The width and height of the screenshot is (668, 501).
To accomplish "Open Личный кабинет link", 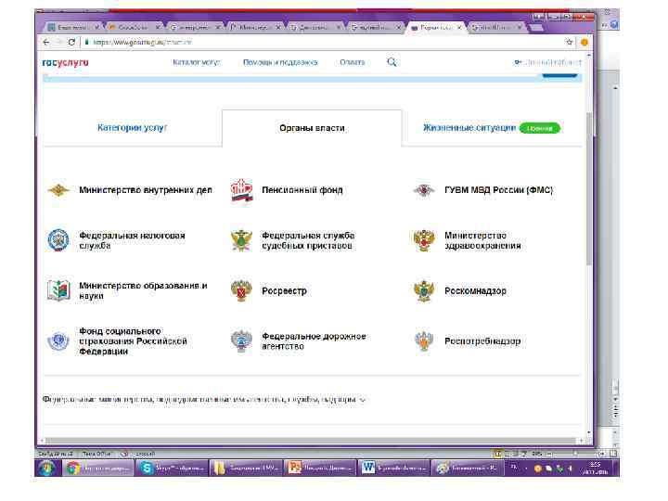I will 548,62.
